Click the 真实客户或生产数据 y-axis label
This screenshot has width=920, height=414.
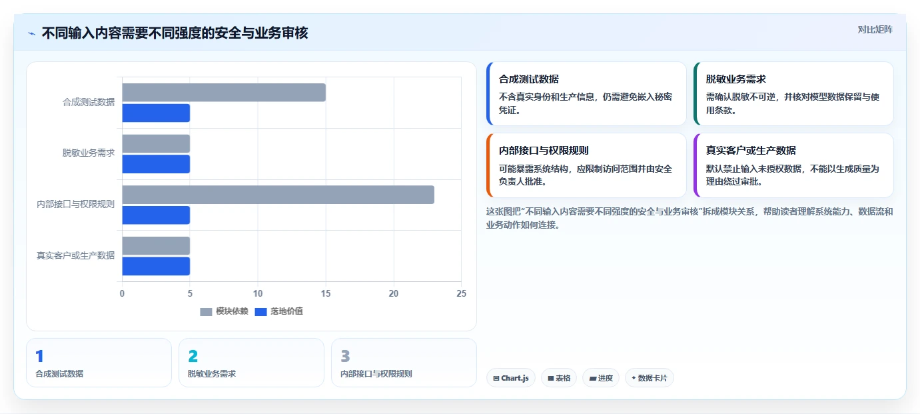(76, 255)
